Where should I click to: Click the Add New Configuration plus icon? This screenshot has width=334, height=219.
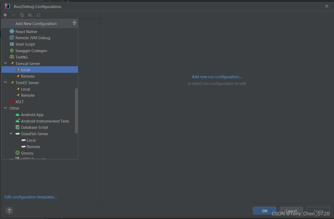point(5,15)
